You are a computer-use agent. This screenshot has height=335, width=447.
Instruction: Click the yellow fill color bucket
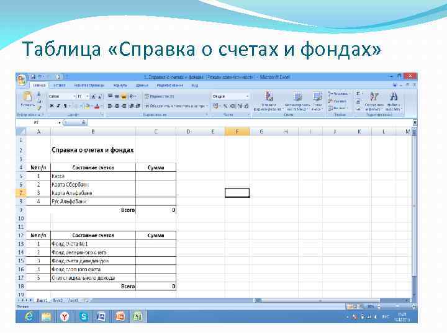click(87, 106)
